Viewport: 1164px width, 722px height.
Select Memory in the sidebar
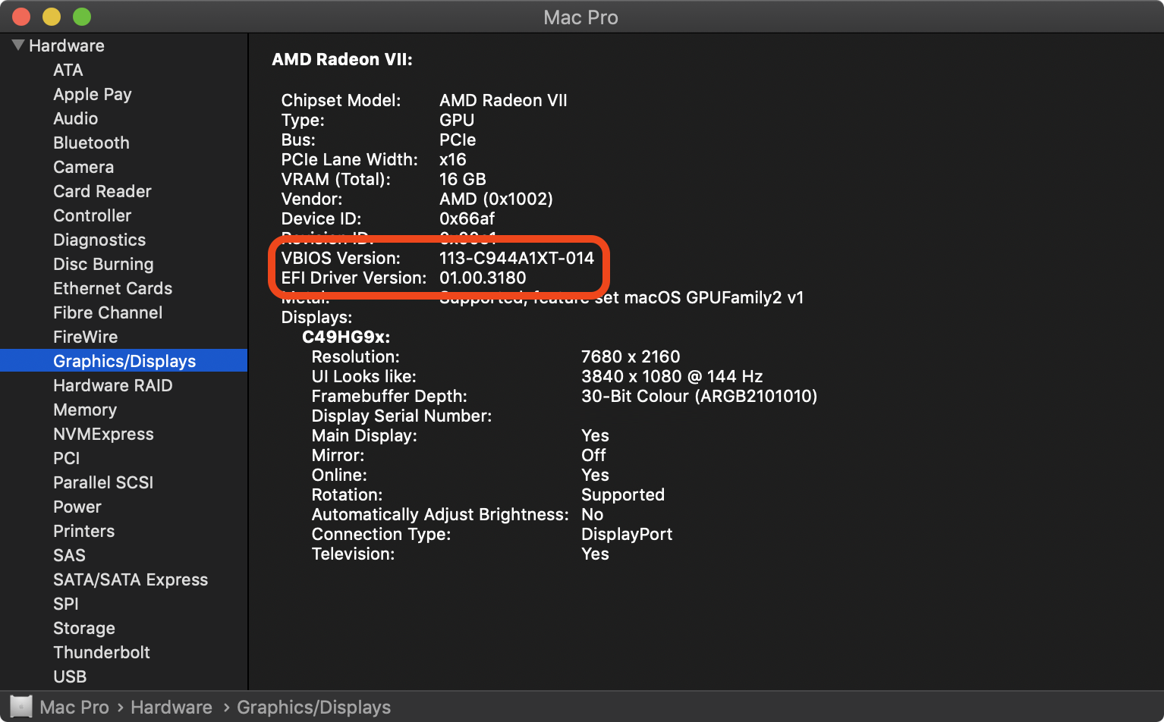click(85, 410)
